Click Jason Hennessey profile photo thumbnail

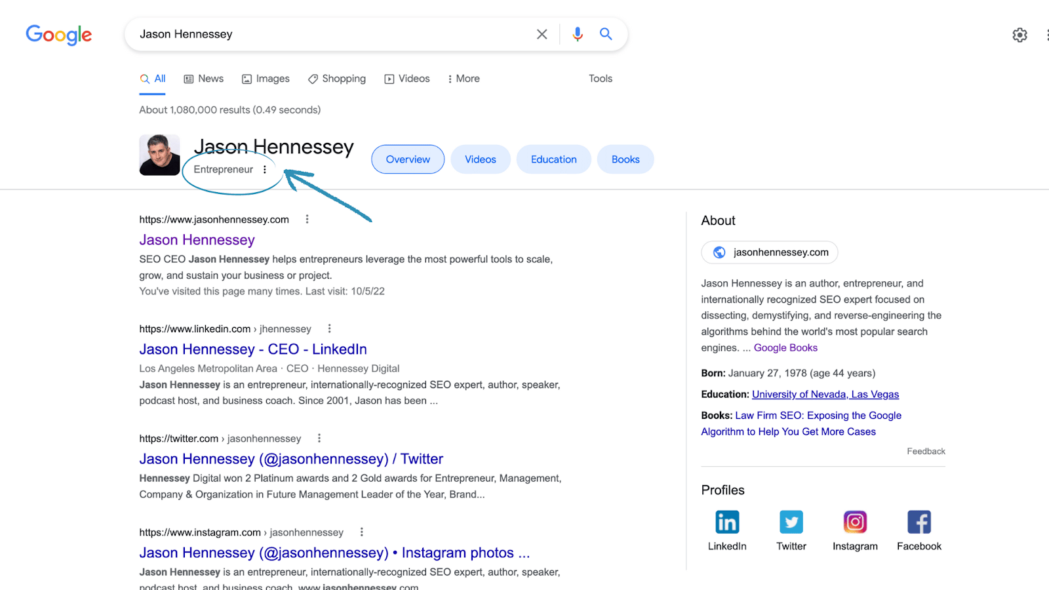[x=159, y=155]
